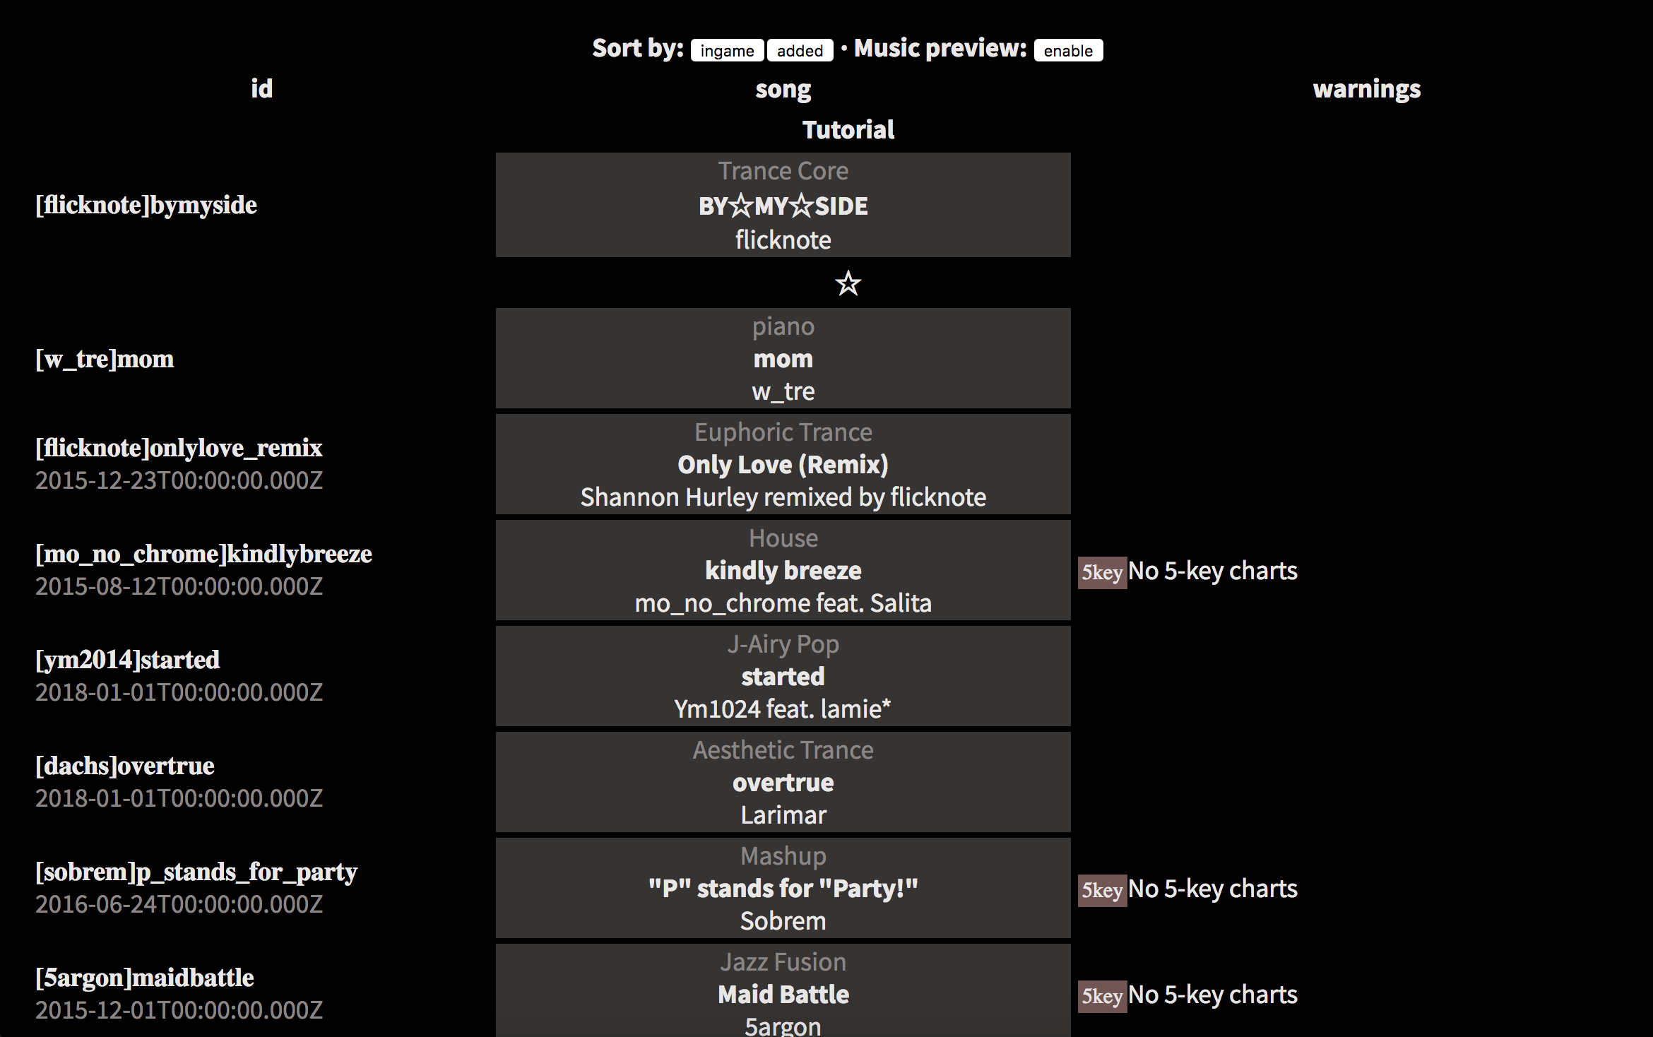Select the [dachs]overtrue id entry

[x=124, y=765]
